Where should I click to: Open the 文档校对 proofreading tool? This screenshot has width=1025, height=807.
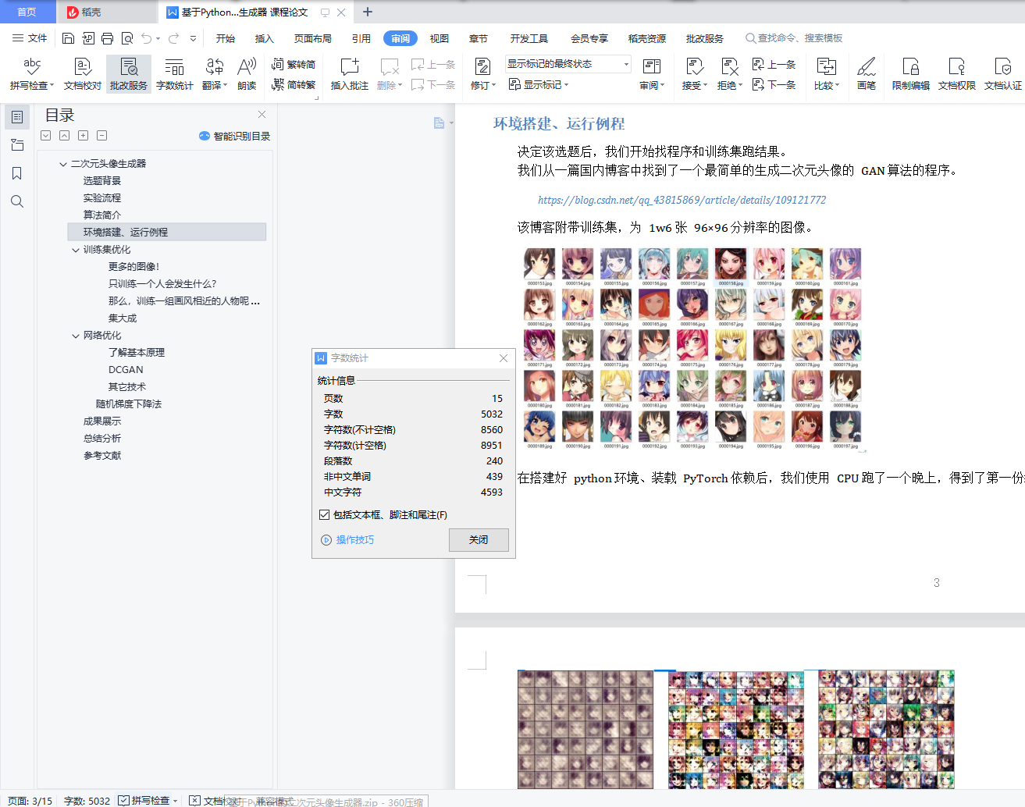(x=83, y=74)
